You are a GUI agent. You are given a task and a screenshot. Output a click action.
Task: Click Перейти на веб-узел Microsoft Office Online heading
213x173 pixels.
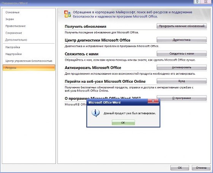click(x=105, y=82)
